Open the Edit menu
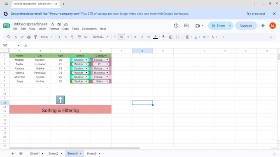 [23, 29]
